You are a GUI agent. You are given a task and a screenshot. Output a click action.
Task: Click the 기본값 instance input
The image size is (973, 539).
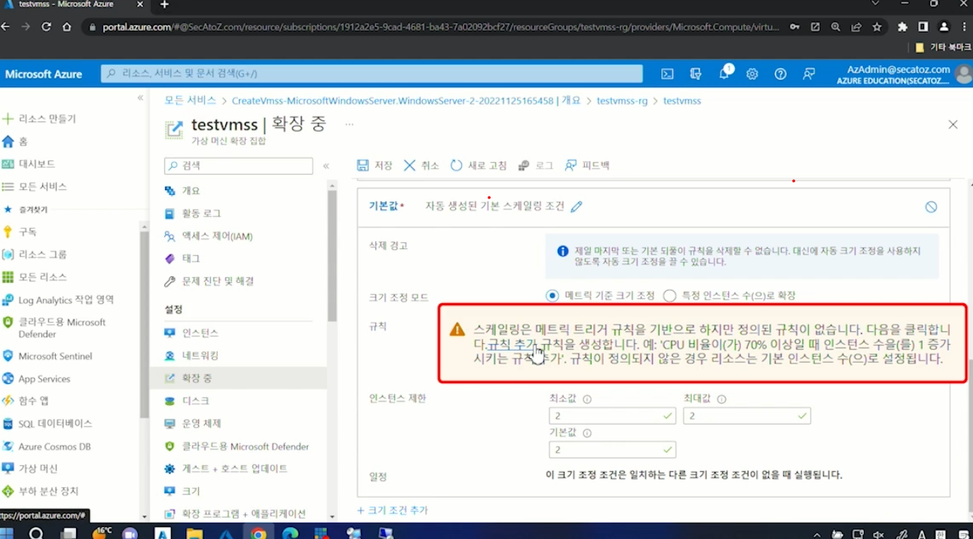612,450
